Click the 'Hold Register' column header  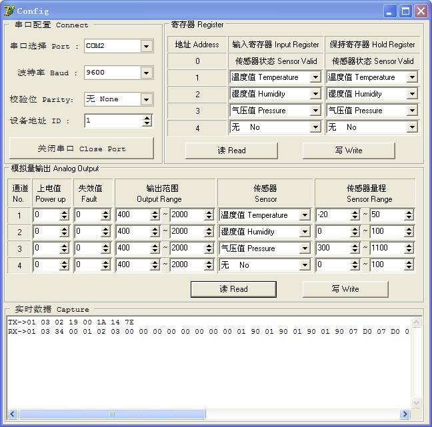tap(372, 45)
